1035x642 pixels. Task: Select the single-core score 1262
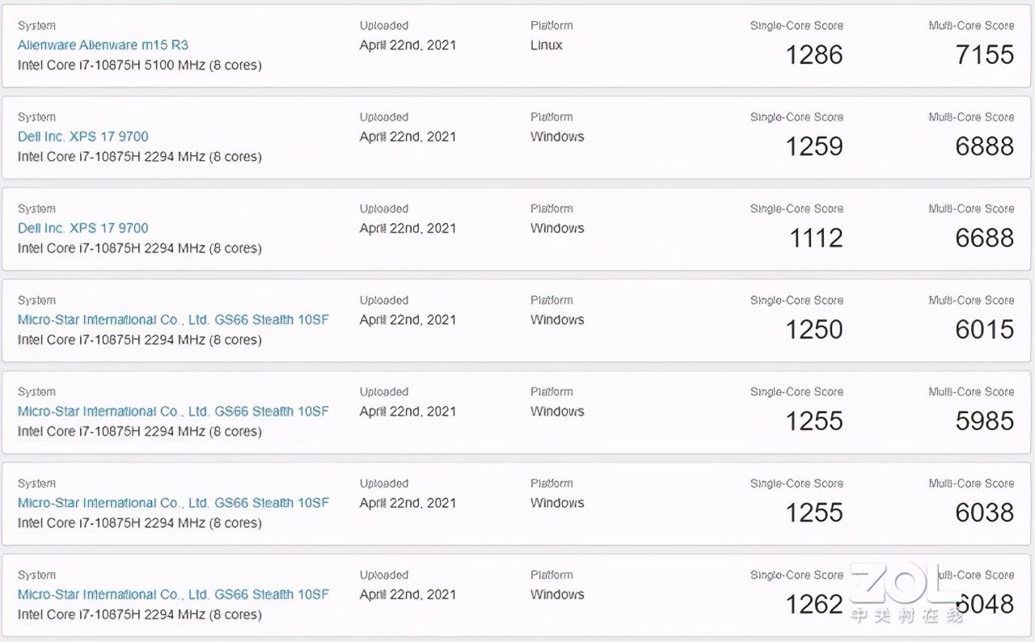814,604
